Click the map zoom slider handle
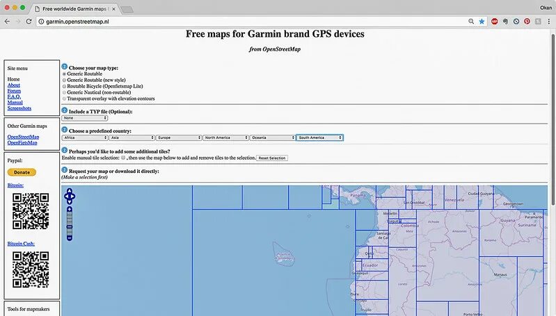Viewport: 556px width, 316px height. point(70,227)
